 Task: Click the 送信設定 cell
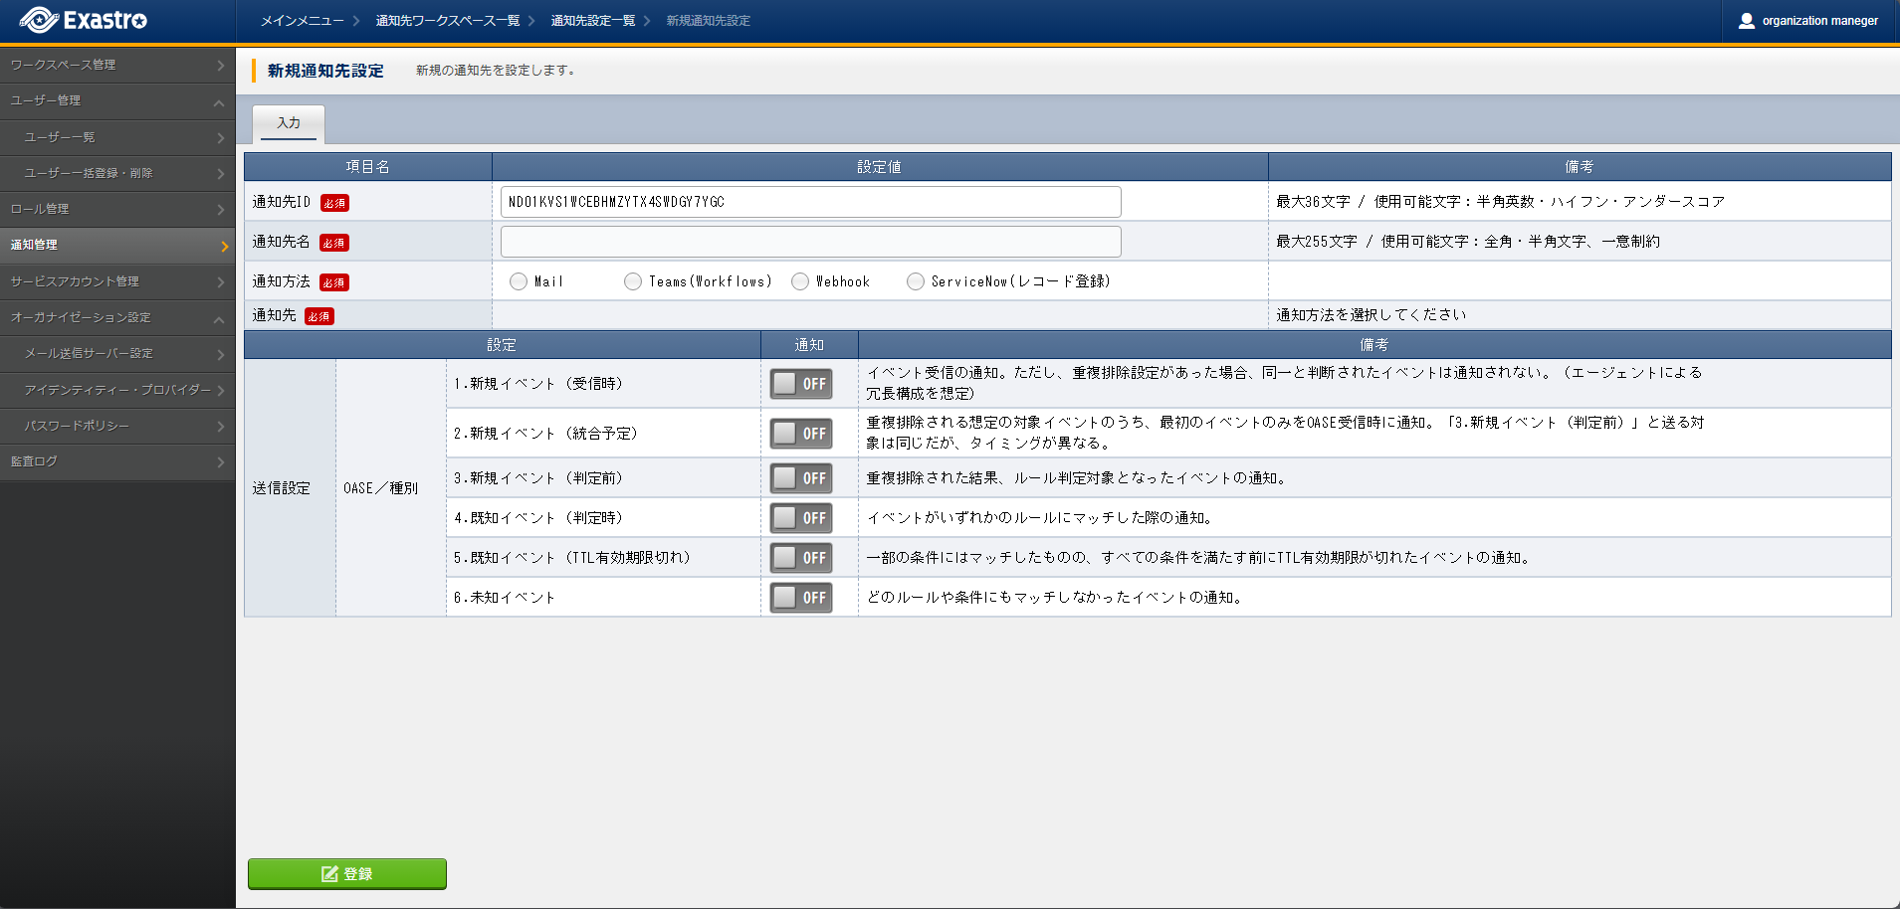pos(290,488)
